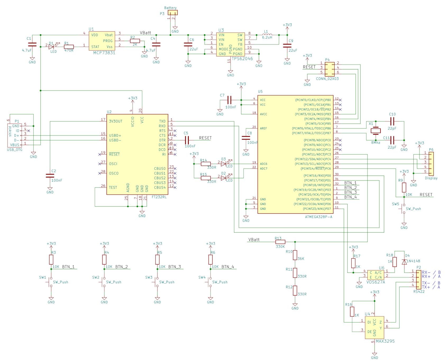
Task: Click the 'BTN_3' label beside R5
Action: (x=175, y=267)
